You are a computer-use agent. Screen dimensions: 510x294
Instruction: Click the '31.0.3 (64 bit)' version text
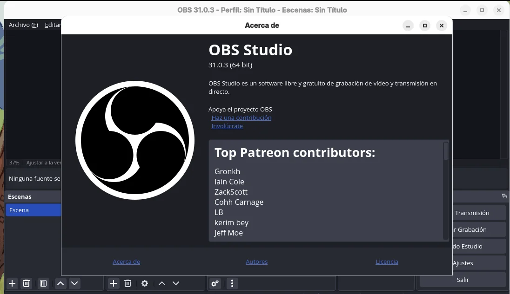click(x=230, y=65)
